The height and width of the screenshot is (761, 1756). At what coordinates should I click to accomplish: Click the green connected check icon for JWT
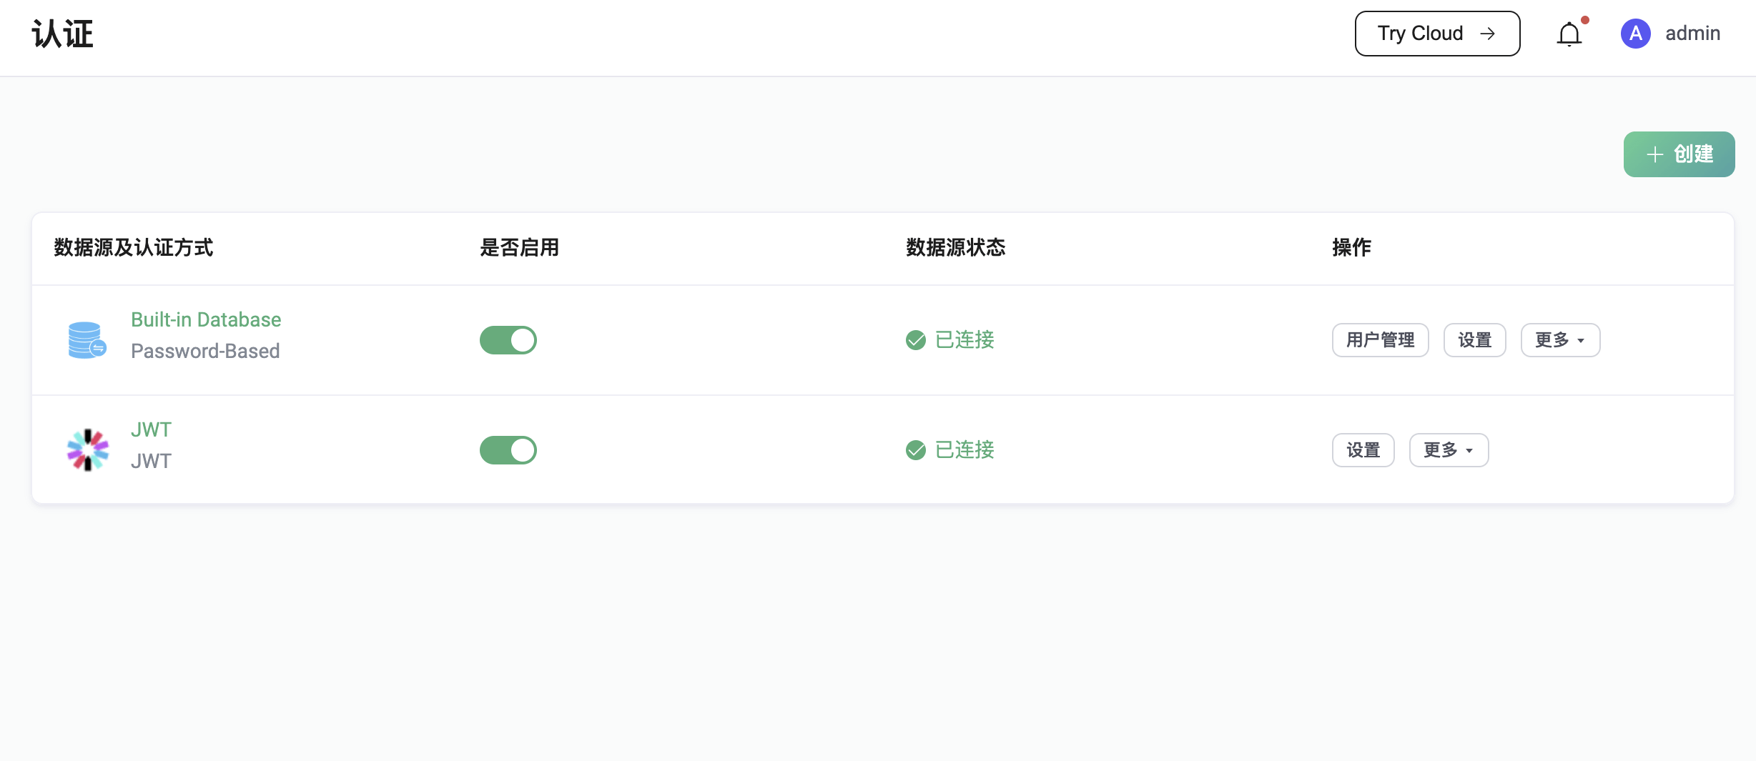click(x=916, y=450)
